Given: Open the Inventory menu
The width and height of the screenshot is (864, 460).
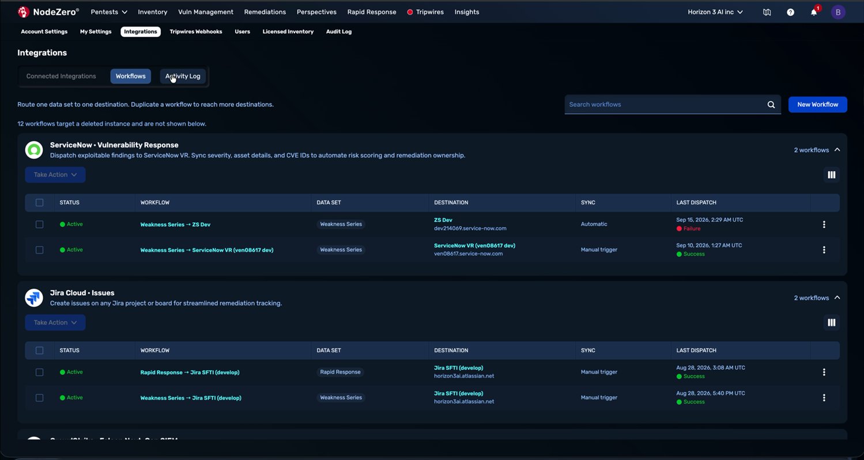Looking at the screenshot, I should click(153, 12).
